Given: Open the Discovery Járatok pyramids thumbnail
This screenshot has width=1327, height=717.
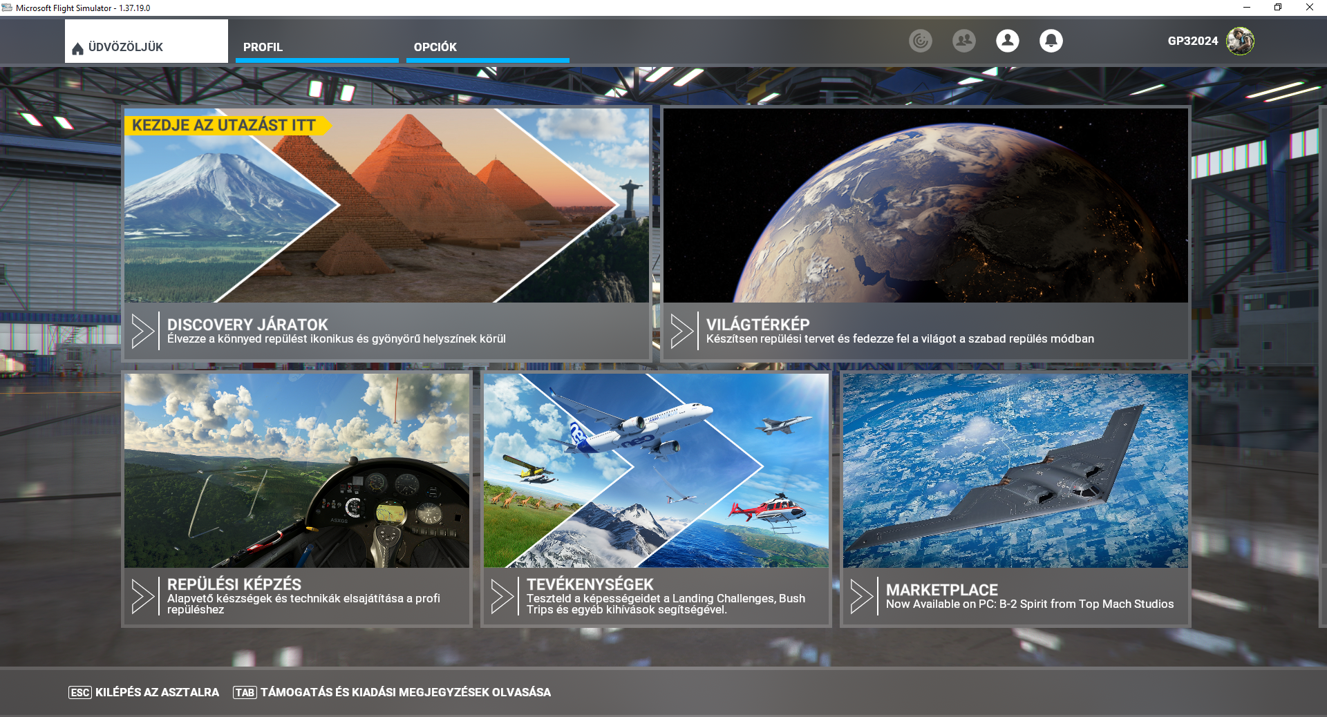Looking at the screenshot, I should pos(386,205).
